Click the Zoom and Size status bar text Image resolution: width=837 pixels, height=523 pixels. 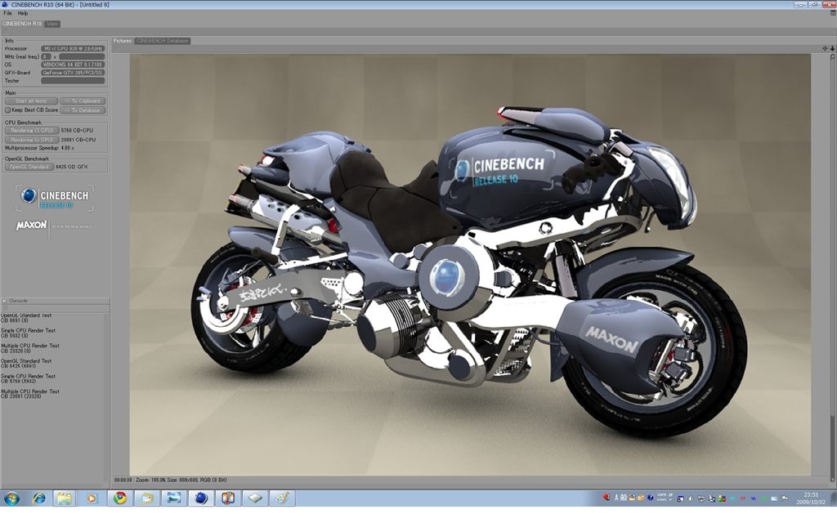tap(181, 481)
